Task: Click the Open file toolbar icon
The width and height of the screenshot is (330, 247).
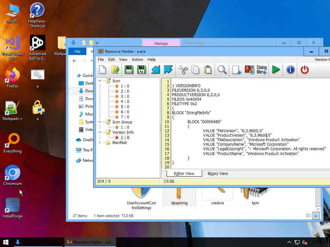Action: coord(115,70)
